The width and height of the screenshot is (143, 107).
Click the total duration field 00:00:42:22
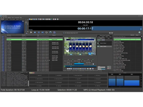pos(88,64)
